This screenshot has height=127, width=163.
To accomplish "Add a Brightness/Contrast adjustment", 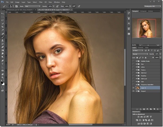I will point(138,117).
